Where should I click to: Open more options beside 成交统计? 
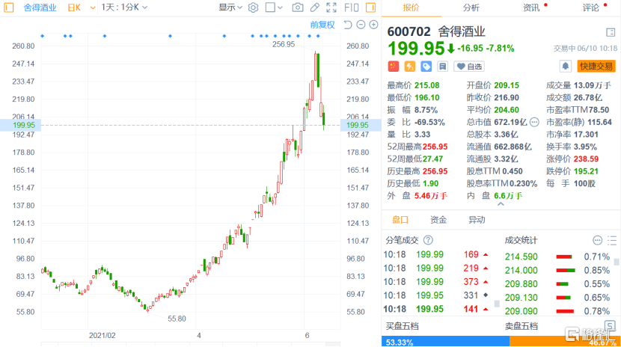pyautogui.click(x=597, y=240)
